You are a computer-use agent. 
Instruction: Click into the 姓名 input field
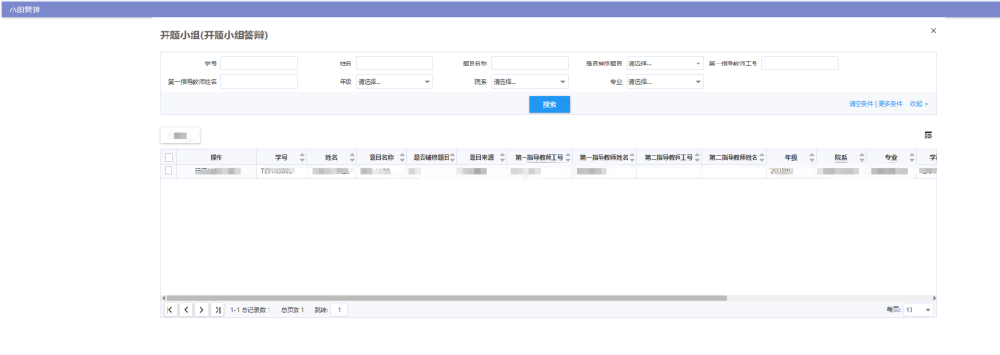[x=395, y=63]
